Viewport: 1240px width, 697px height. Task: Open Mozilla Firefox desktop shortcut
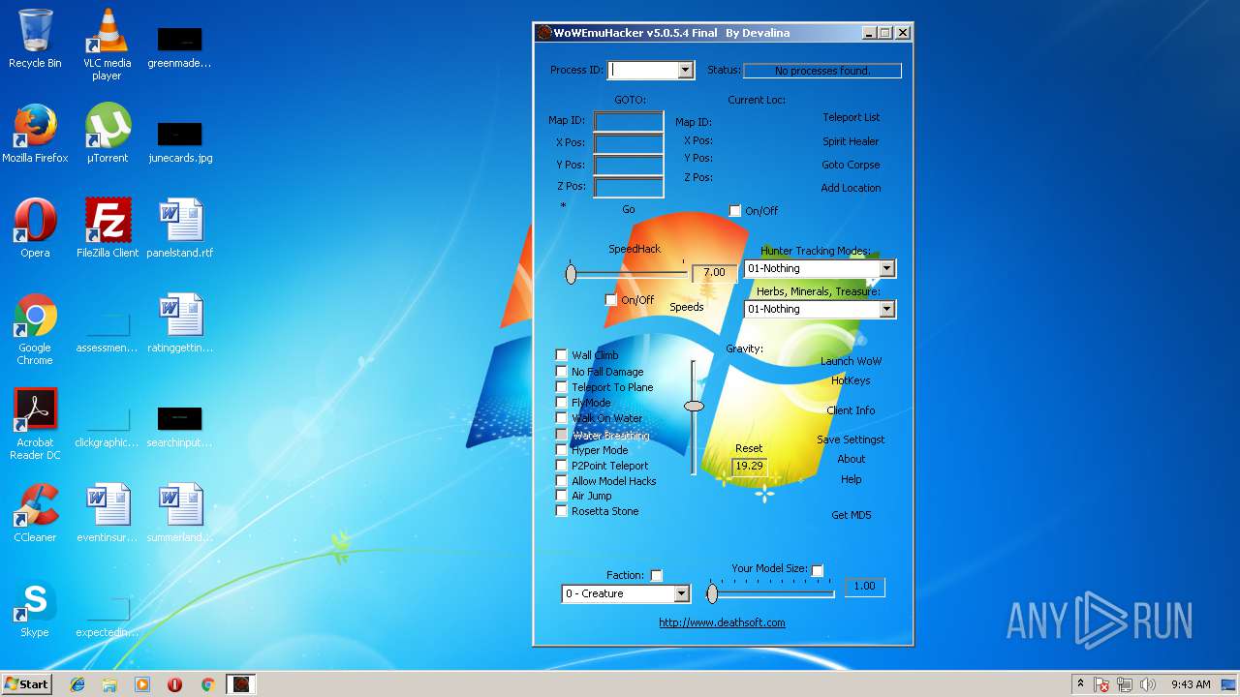pos(35,134)
